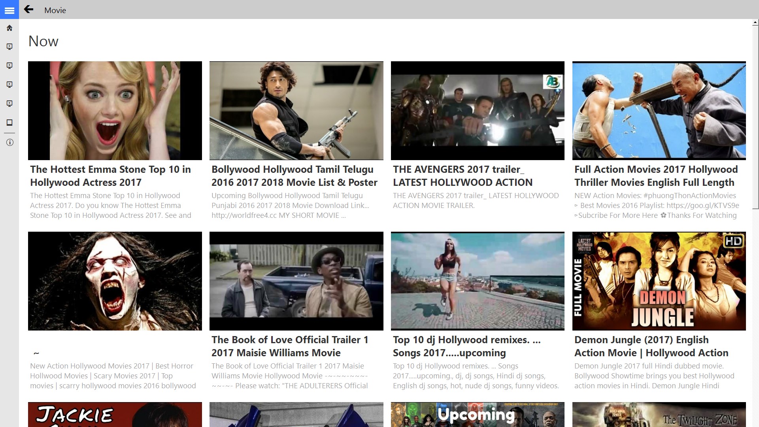Go to Home via sidebar icon

(x=9, y=28)
